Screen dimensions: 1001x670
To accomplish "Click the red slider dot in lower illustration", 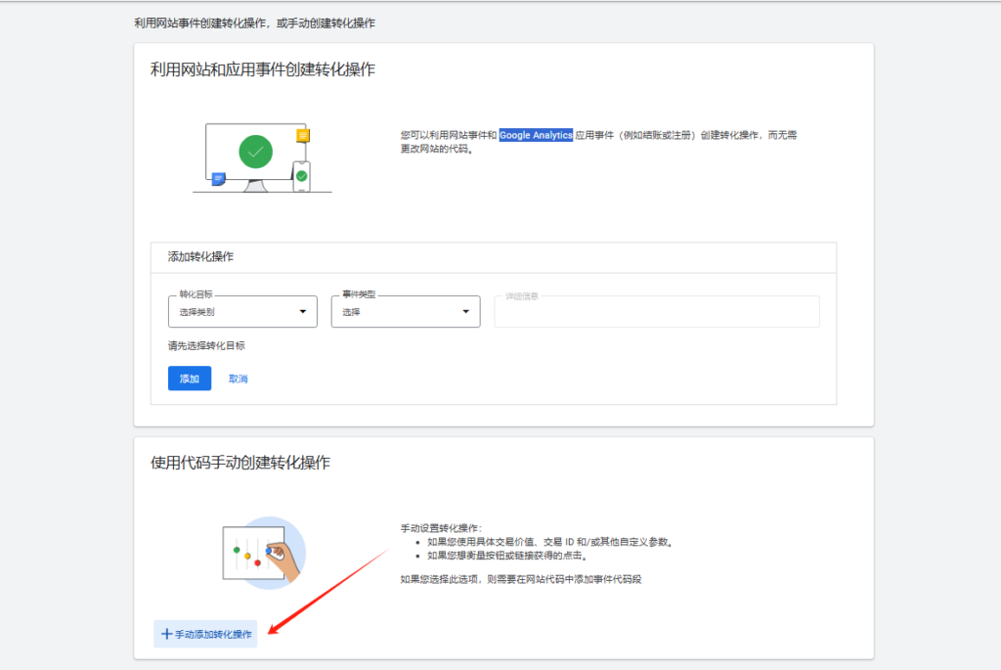I will [257, 562].
